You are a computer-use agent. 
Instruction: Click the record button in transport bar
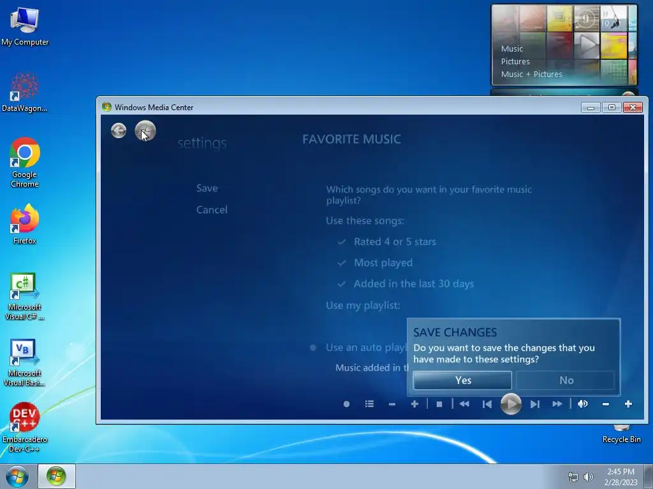346,404
